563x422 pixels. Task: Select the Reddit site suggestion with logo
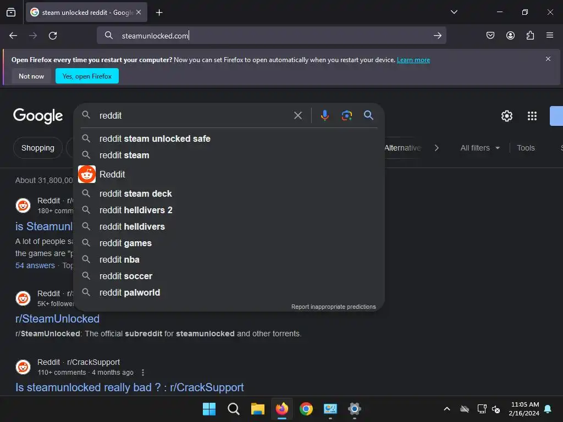coord(229,174)
